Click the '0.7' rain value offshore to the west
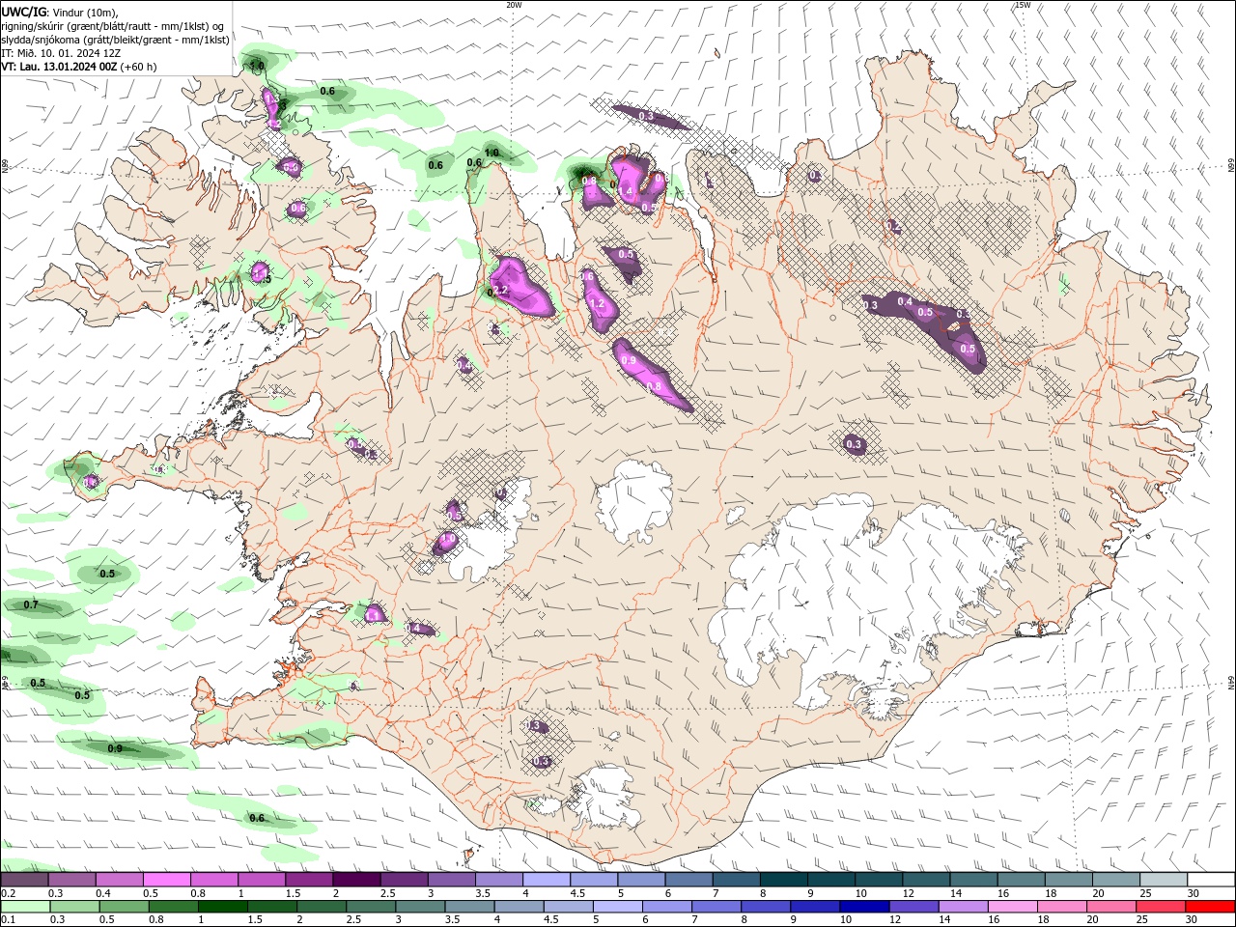 point(30,605)
